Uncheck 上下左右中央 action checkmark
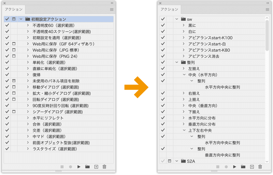The width and height of the screenshot is (273, 175). click(163, 130)
